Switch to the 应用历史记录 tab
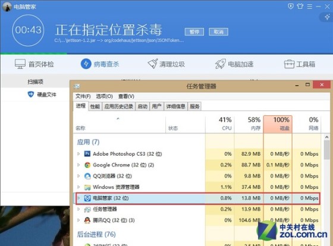 (119, 106)
